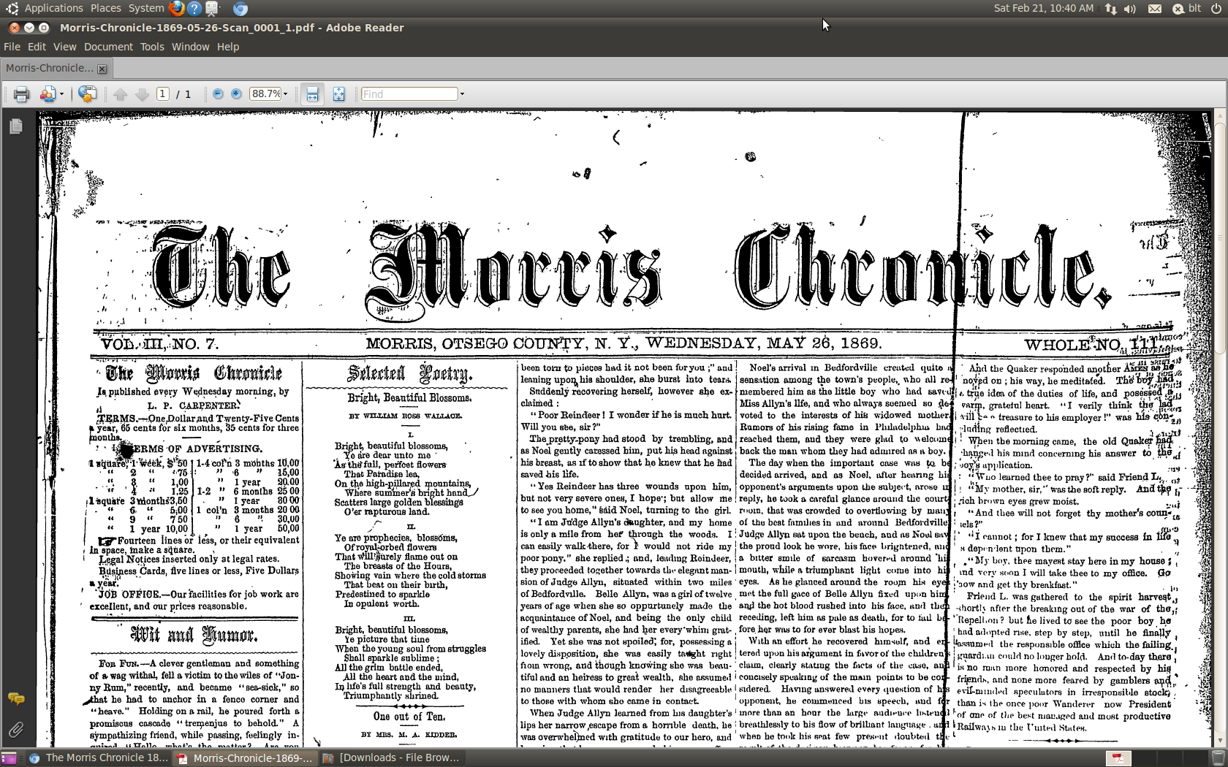Viewport: 1228px width, 767px height.
Task: Open the Pages panel in sidebar
Action: 15,126
